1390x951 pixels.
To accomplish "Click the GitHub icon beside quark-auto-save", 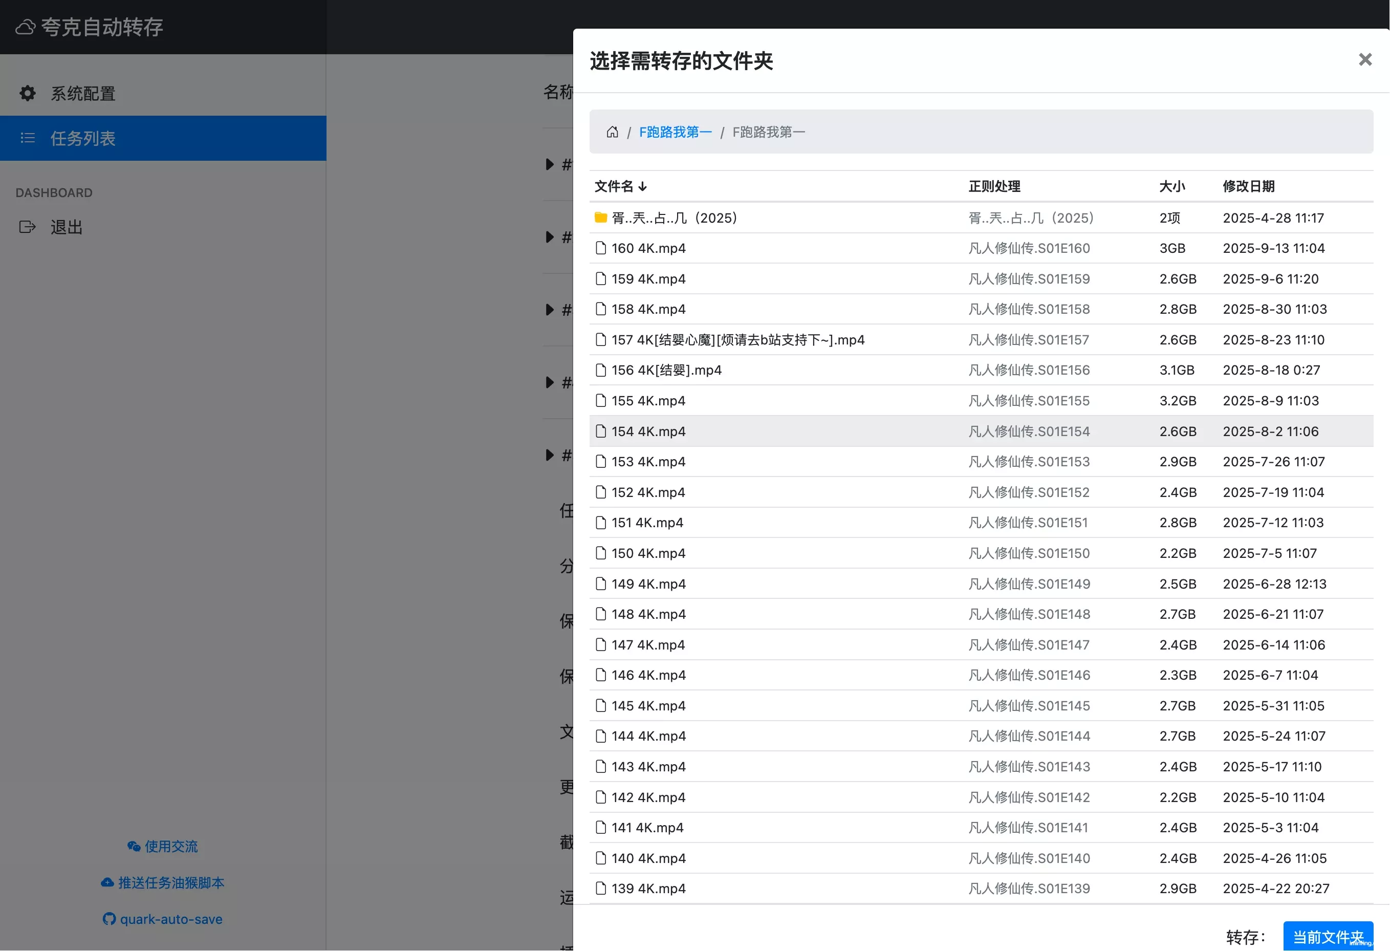I will (x=109, y=919).
